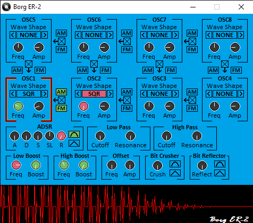Click the red waveform display at the bottom
This screenshot has width=253, height=223.
tap(126, 204)
